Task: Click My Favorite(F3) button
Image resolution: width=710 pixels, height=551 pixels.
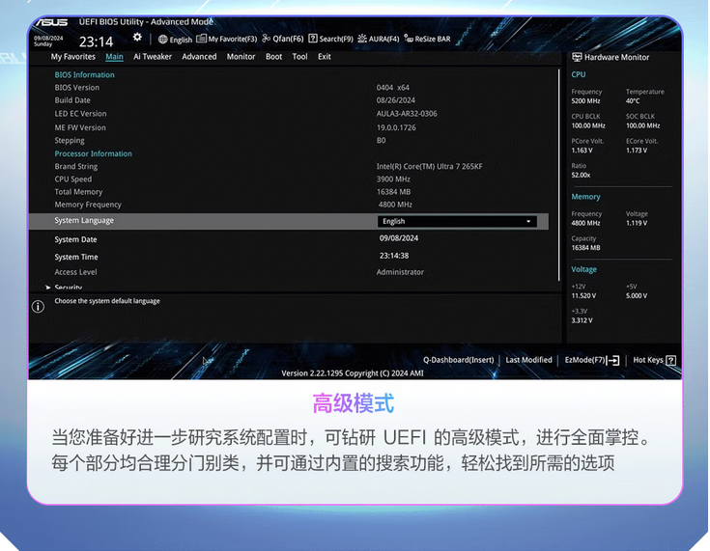Action: pyautogui.click(x=226, y=39)
